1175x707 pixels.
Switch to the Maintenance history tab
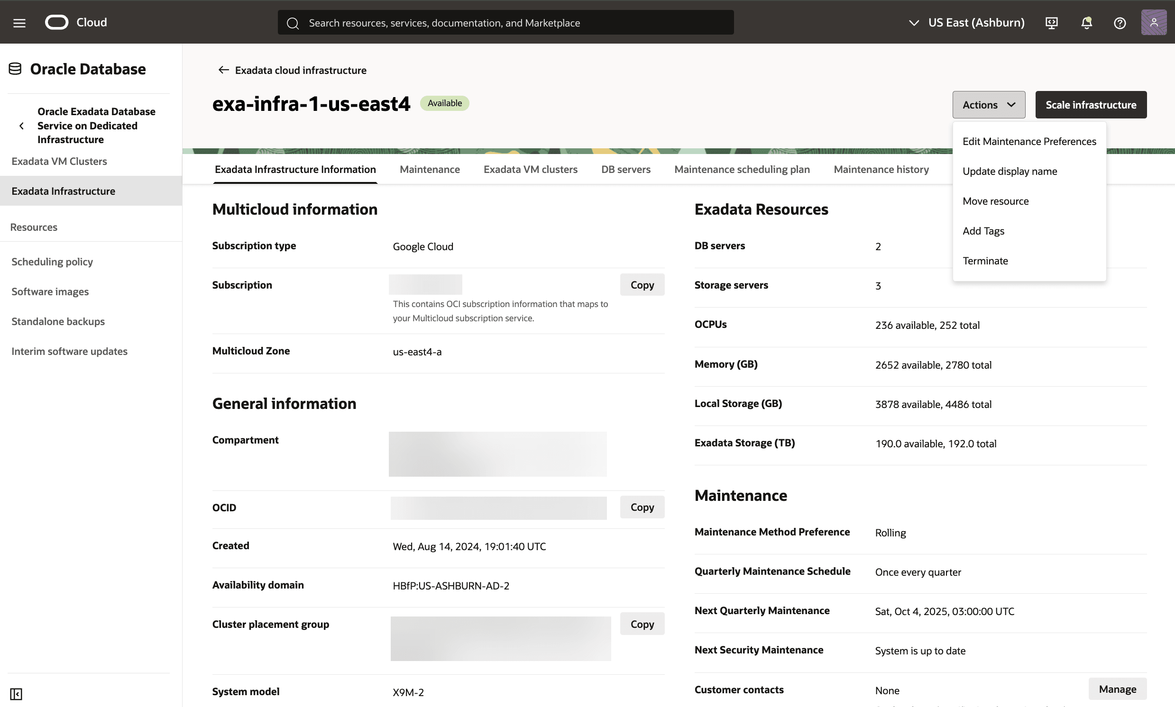tap(881, 169)
